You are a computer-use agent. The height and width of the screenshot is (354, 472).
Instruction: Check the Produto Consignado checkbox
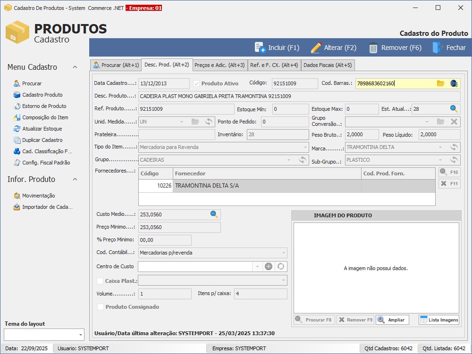100,307
